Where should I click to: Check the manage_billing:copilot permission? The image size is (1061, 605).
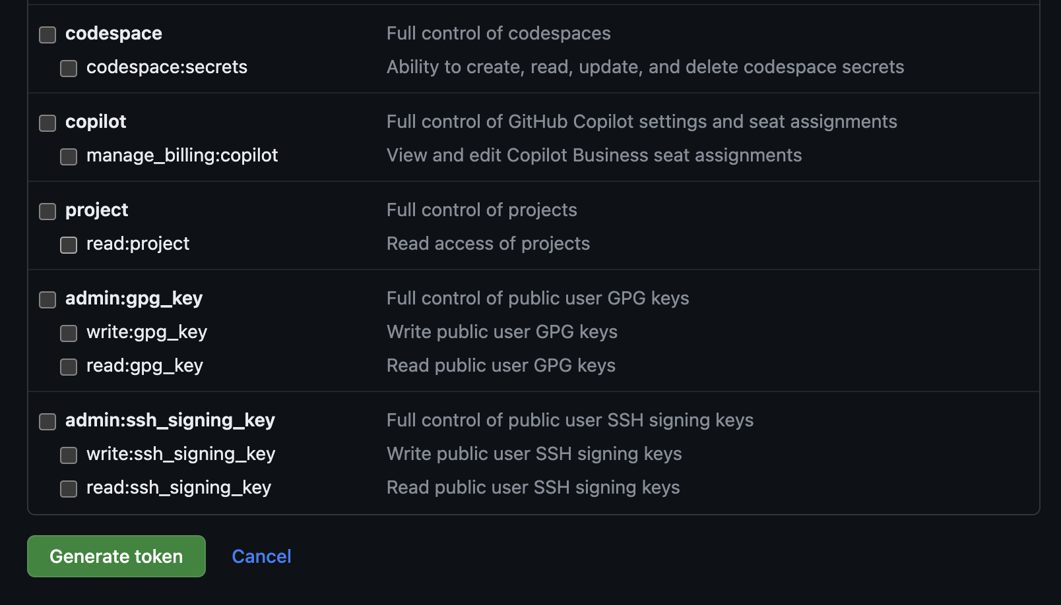[69, 156]
